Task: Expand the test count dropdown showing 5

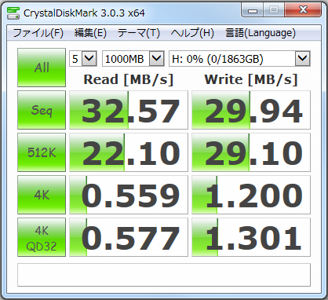Action: 89,59
